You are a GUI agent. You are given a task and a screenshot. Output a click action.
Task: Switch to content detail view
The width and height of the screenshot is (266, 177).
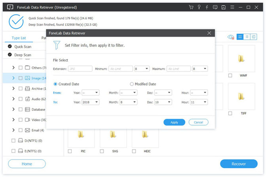point(253,37)
